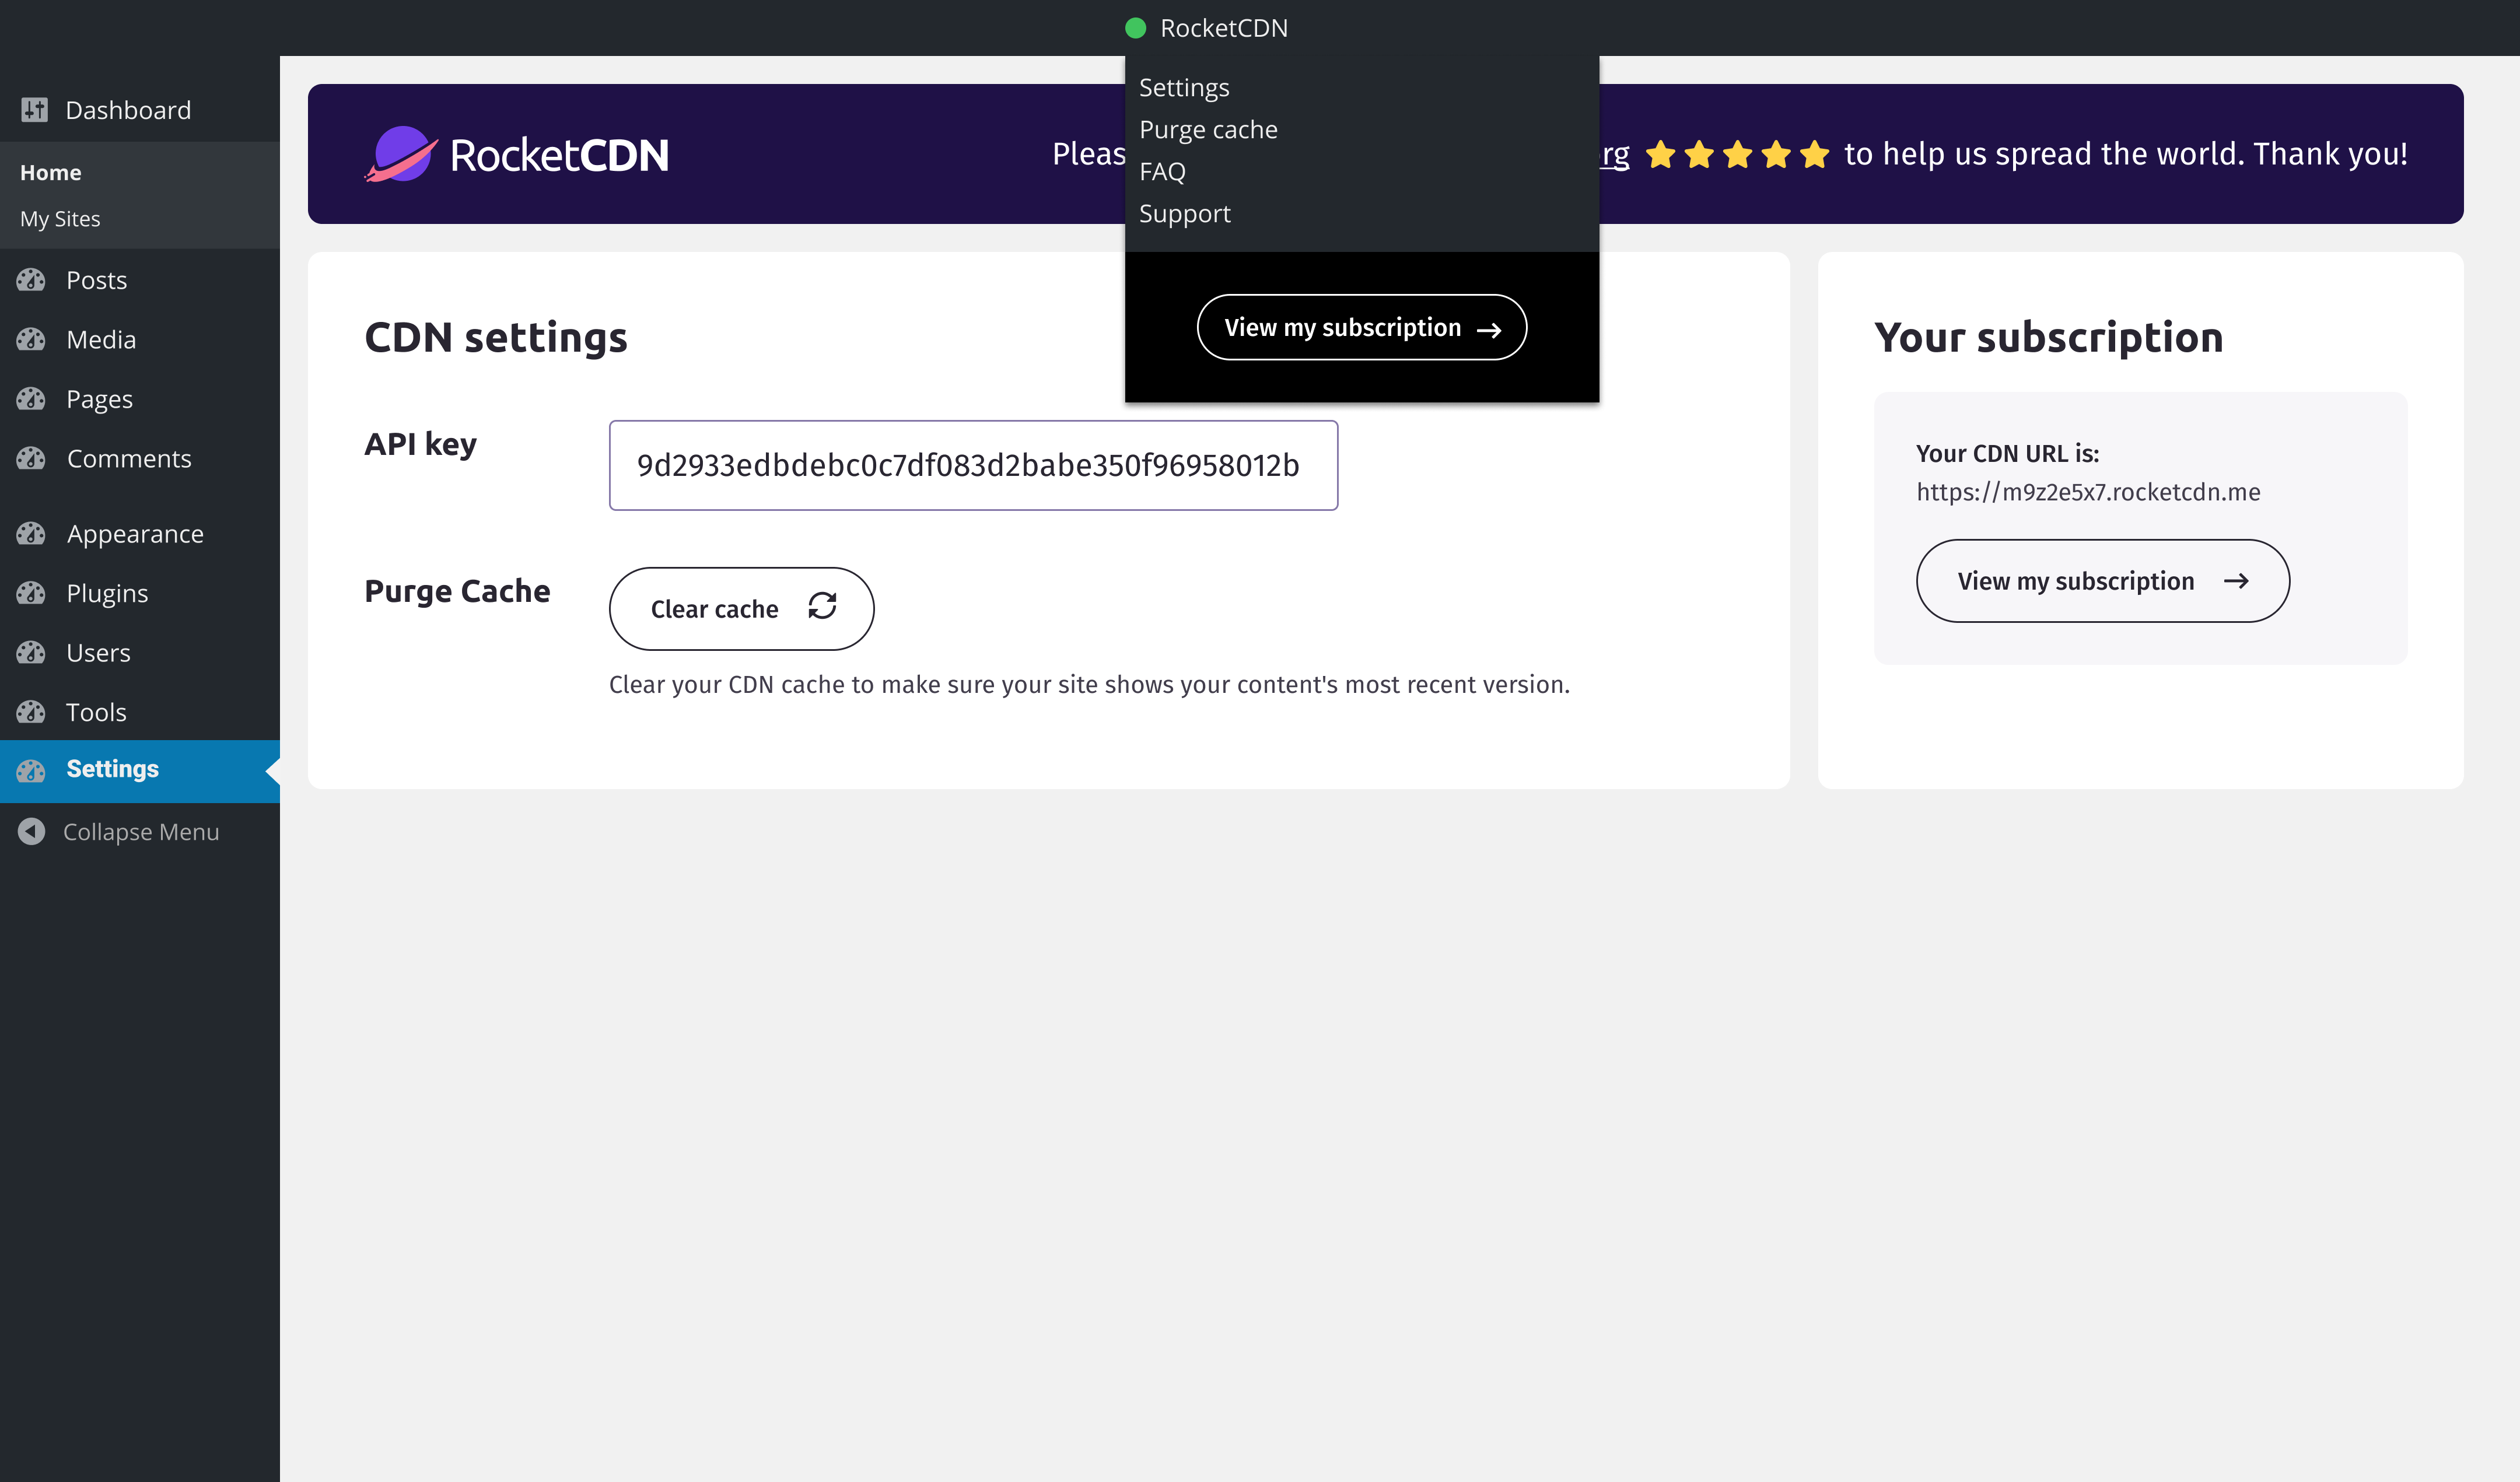Choose FAQ in the RocketCDN dropdown
Image resolution: width=2520 pixels, height=1482 pixels.
click(x=1162, y=172)
